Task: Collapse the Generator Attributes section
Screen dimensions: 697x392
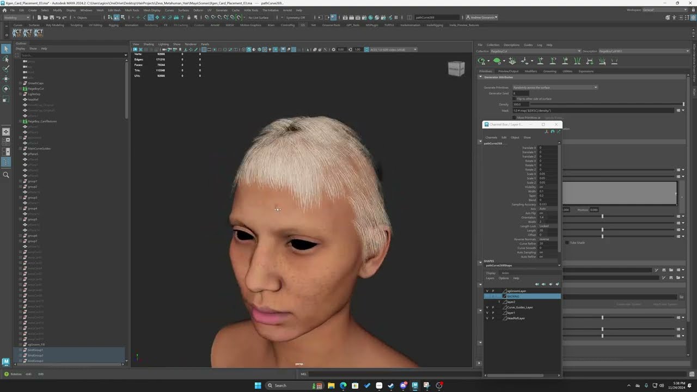Action: tap(481, 77)
